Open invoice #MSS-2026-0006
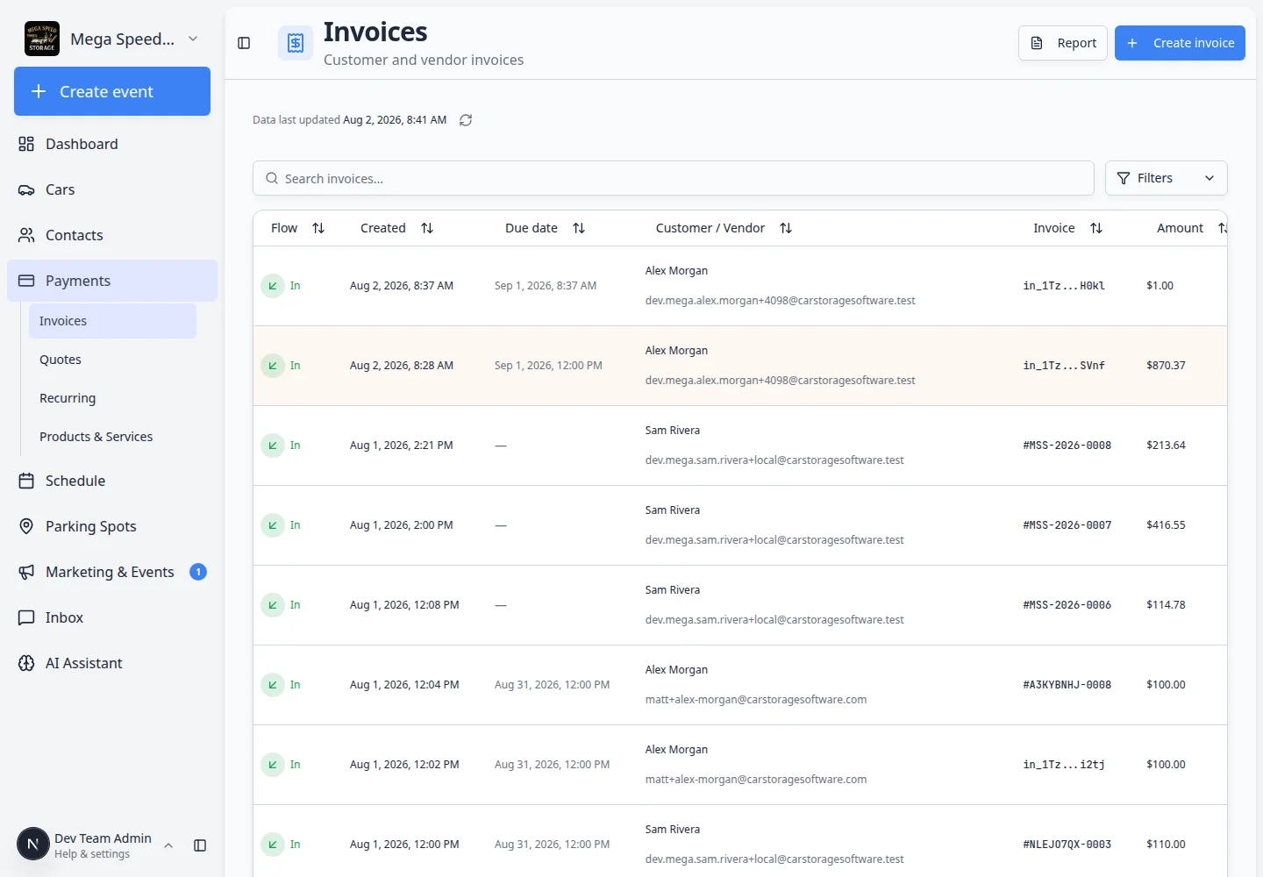The image size is (1263, 877). point(1067,605)
